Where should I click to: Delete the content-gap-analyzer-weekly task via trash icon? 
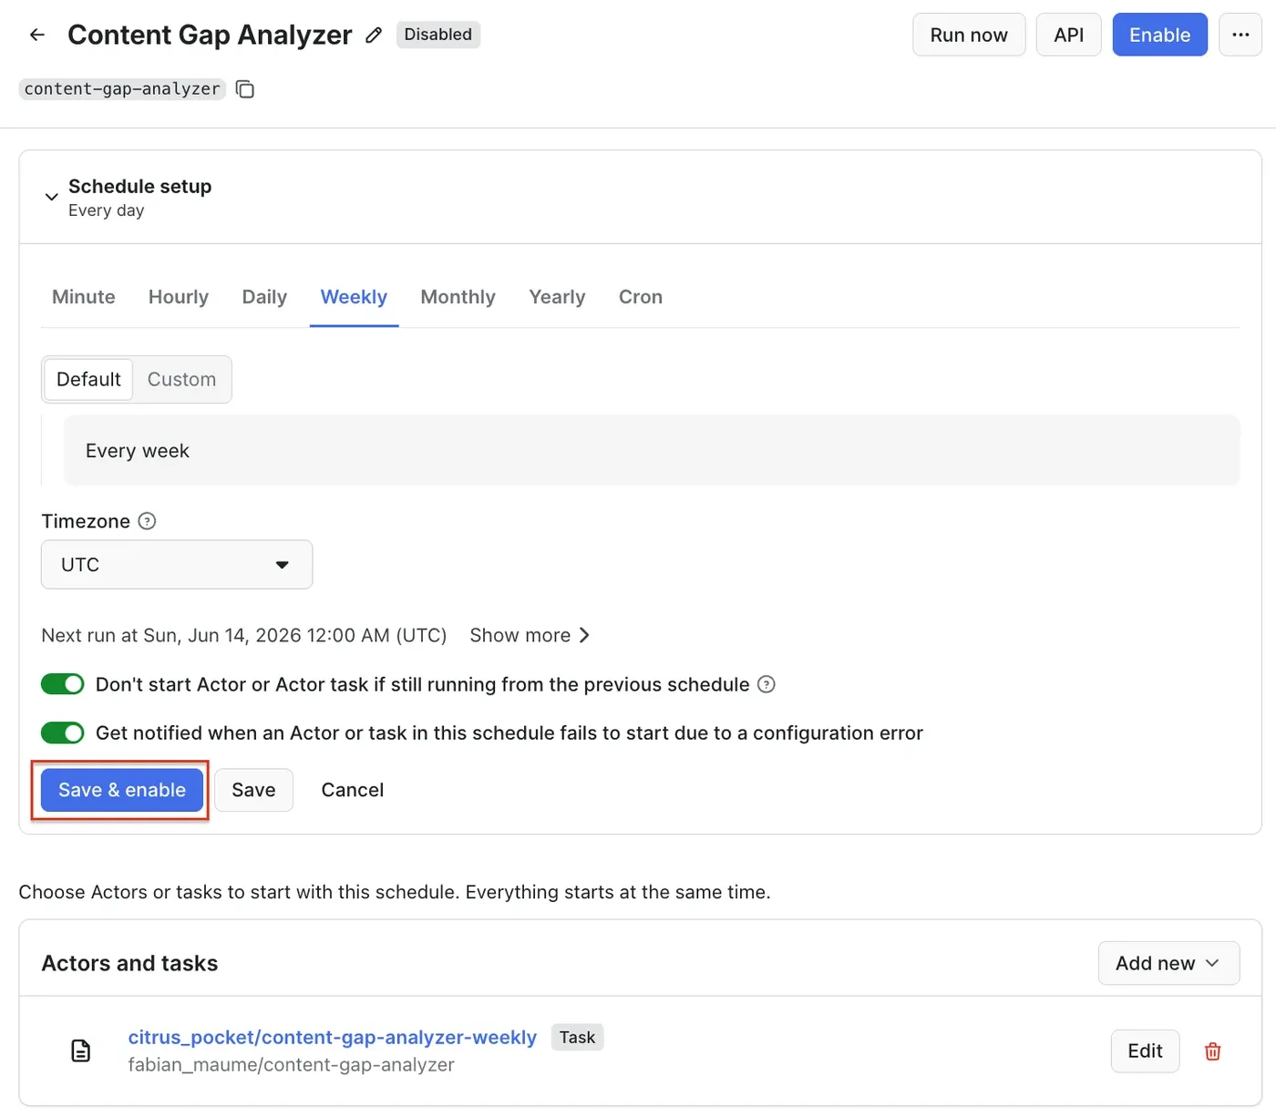1213,1051
